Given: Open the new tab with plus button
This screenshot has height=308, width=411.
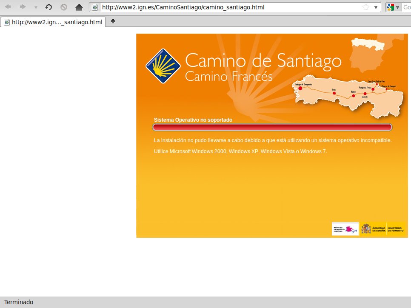Looking at the screenshot, I should coord(113,21).
